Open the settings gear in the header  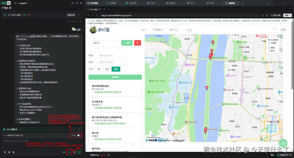click(x=77, y=3)
